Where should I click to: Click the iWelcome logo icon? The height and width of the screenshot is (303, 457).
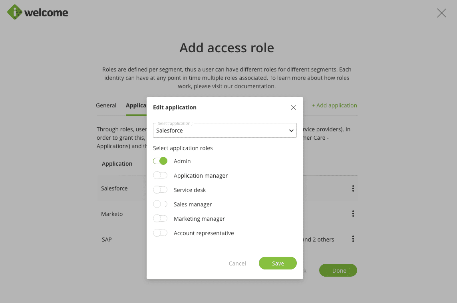point(15,12)
